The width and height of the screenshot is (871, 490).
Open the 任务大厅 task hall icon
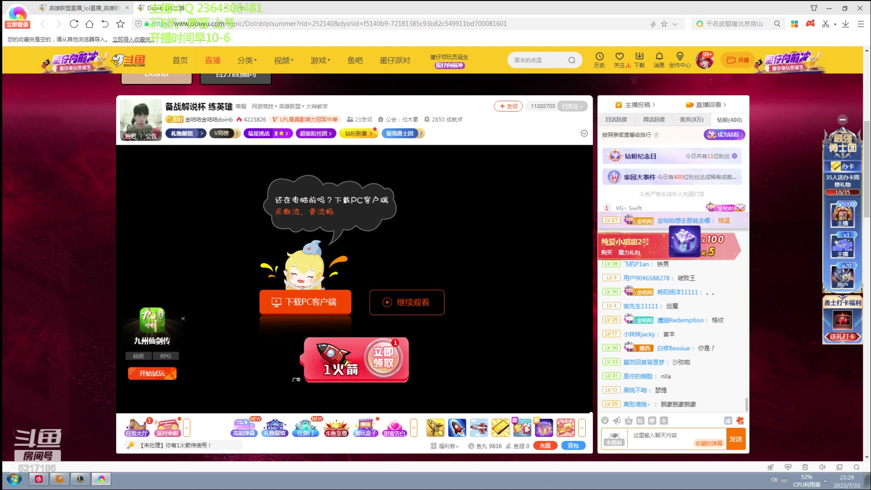(137, 427)
